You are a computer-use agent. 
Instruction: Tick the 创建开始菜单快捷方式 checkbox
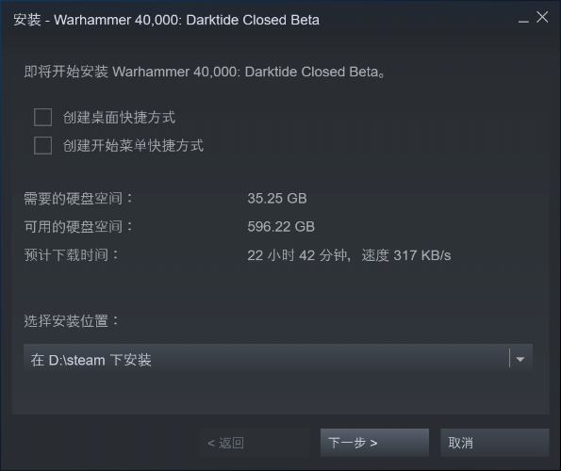pos(43,145)
